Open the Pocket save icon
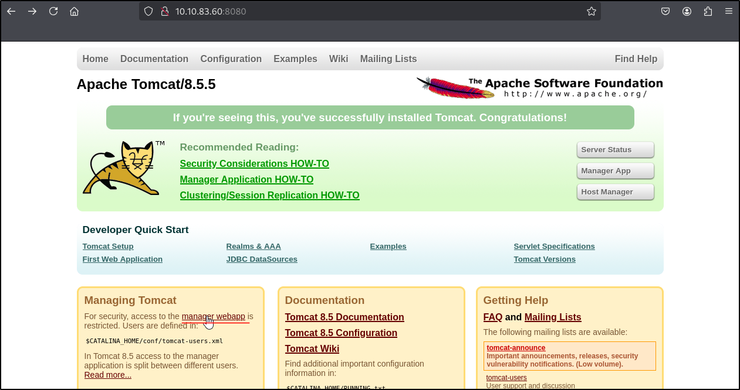The height and width of the screenshot is (390, 740). pyautogui.click(x=665, y=11)
